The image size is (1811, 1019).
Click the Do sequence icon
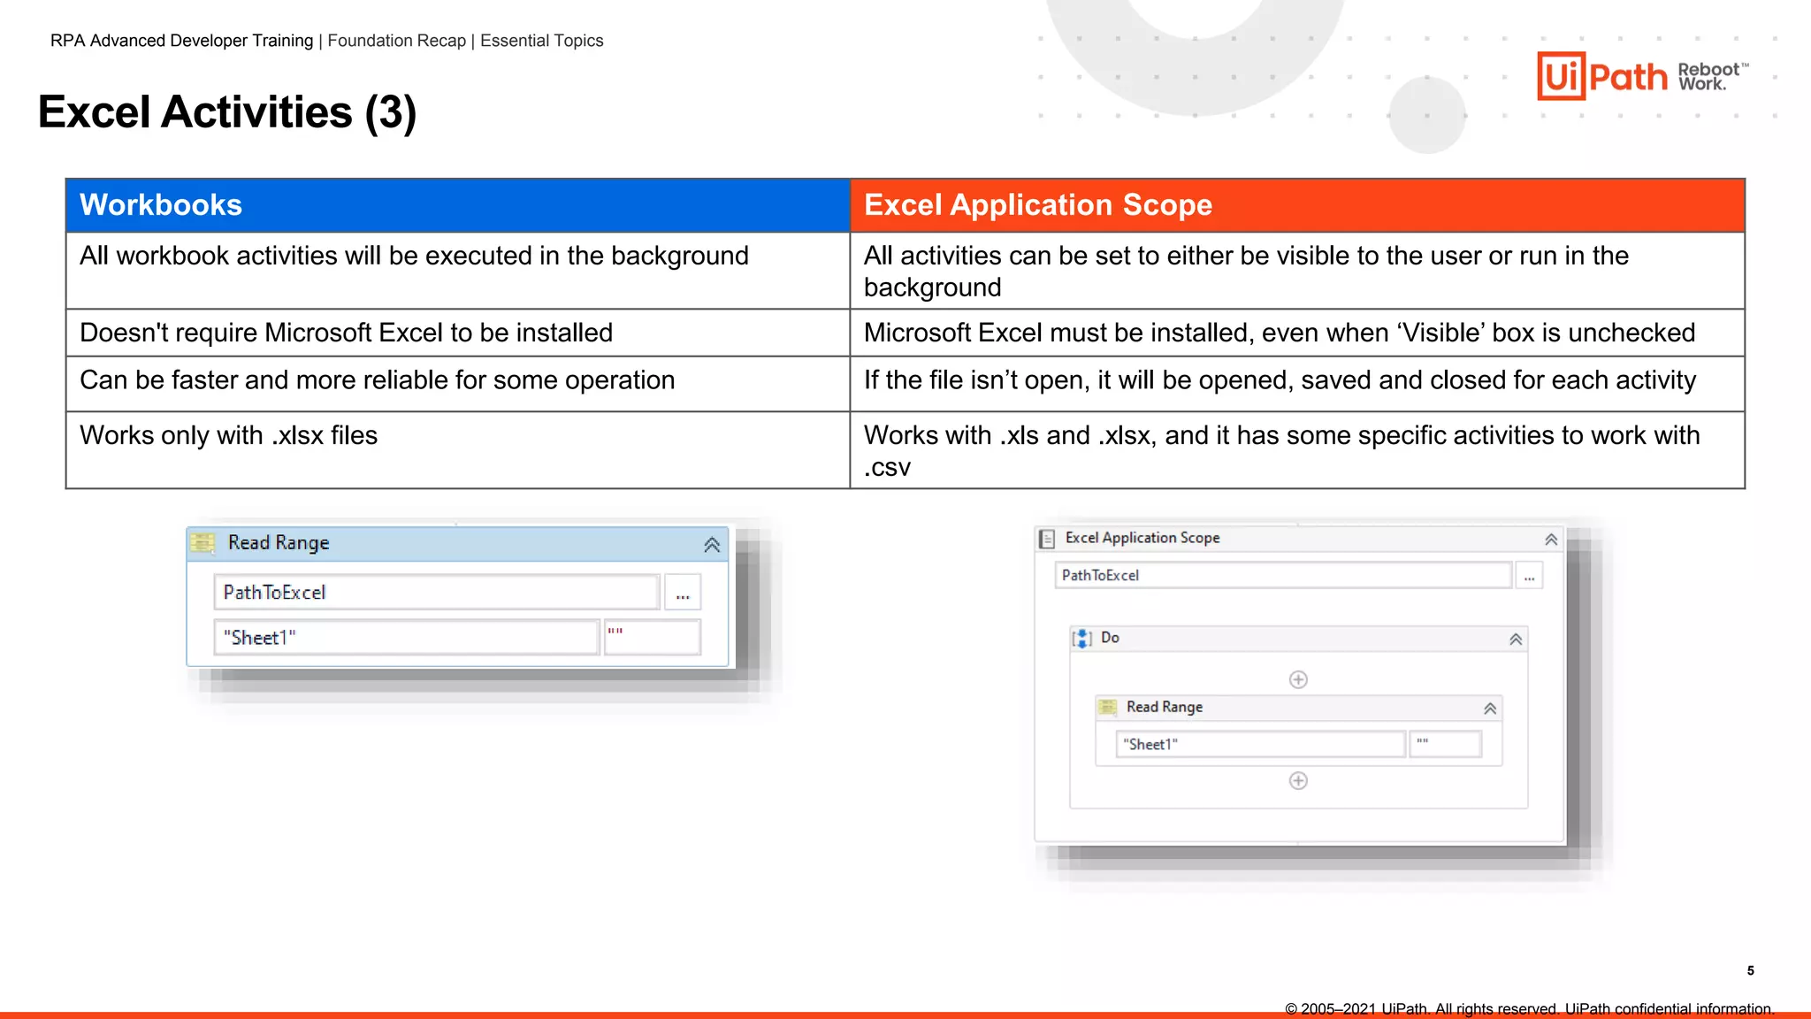(x=1082, y=638)
